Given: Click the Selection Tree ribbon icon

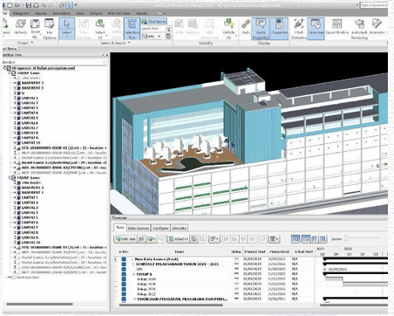Looking at the screenshot, I should point(132,29).
